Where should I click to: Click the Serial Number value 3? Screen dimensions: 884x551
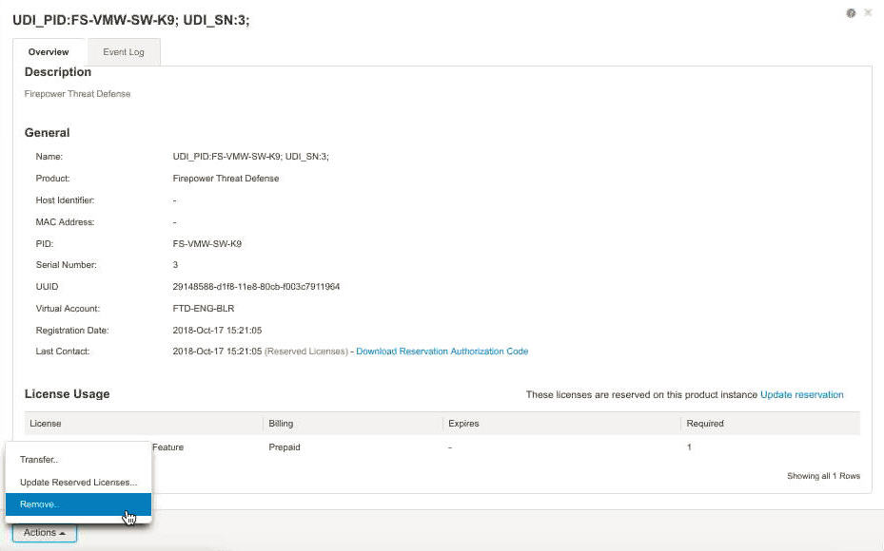tap(175, 264)
